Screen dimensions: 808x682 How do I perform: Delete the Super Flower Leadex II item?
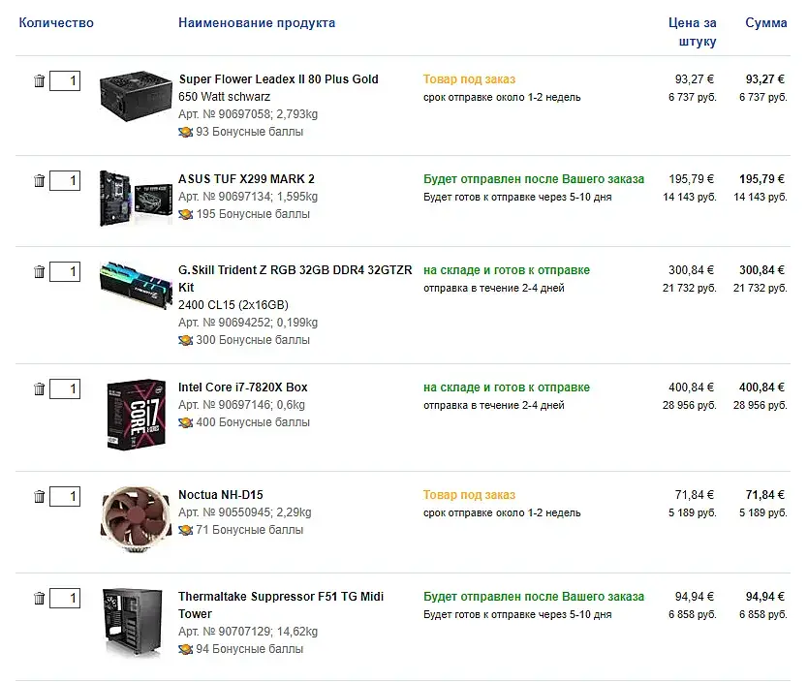[x=40, y=81]
